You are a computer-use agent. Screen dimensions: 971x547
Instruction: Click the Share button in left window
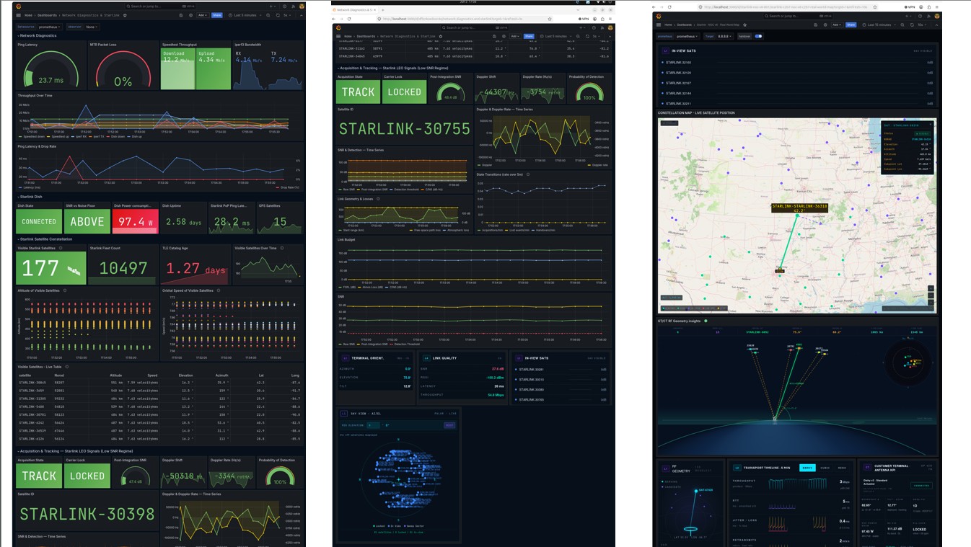click(219, 15)
